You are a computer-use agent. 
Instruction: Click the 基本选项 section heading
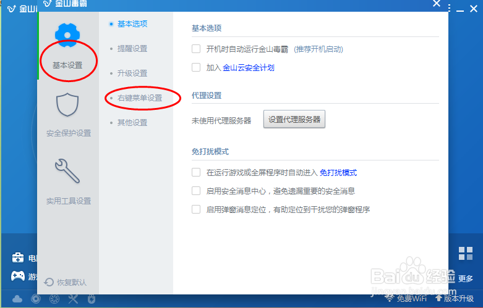207,28
